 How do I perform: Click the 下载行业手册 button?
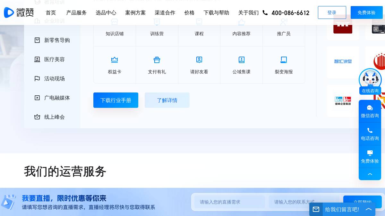click(116, 100)
